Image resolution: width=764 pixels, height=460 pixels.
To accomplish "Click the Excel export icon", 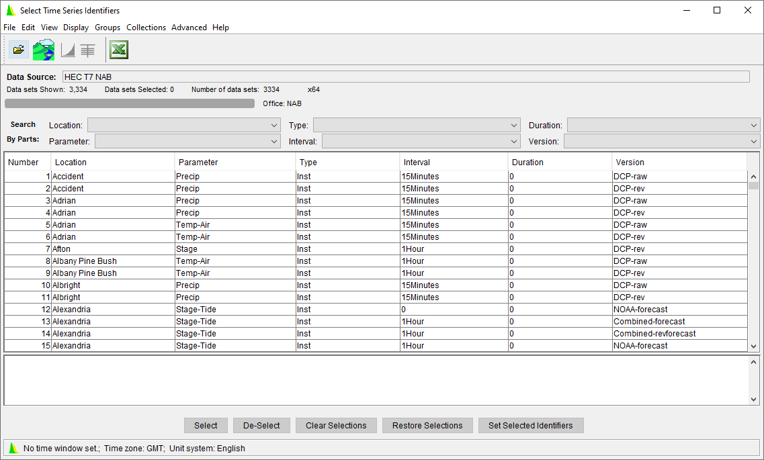I will 119,50.
